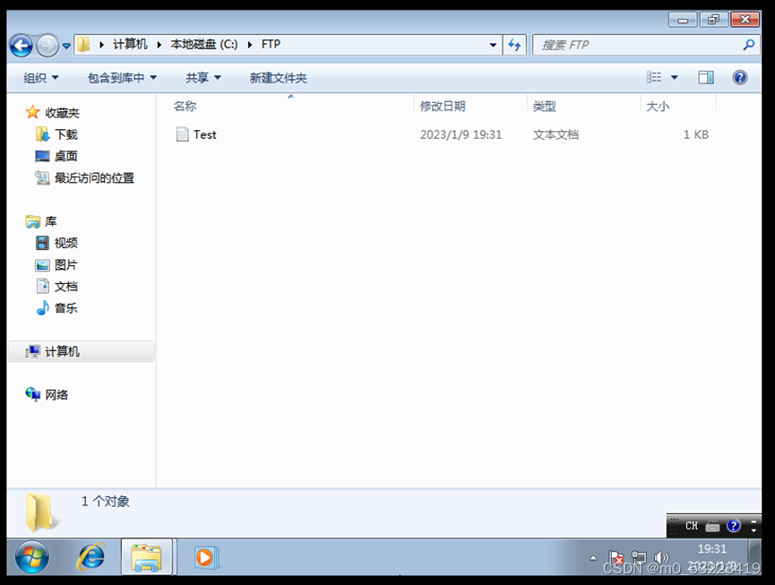775x585 pixels.
Task: Open the Help icon on the toolbar
Action: point(739,77)
